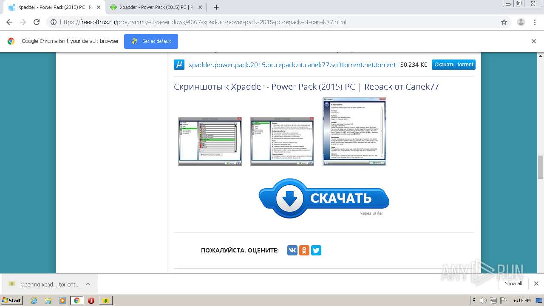Click Show all downloads
The width and height of the screenshot is (544, 306).
point(513,283)
